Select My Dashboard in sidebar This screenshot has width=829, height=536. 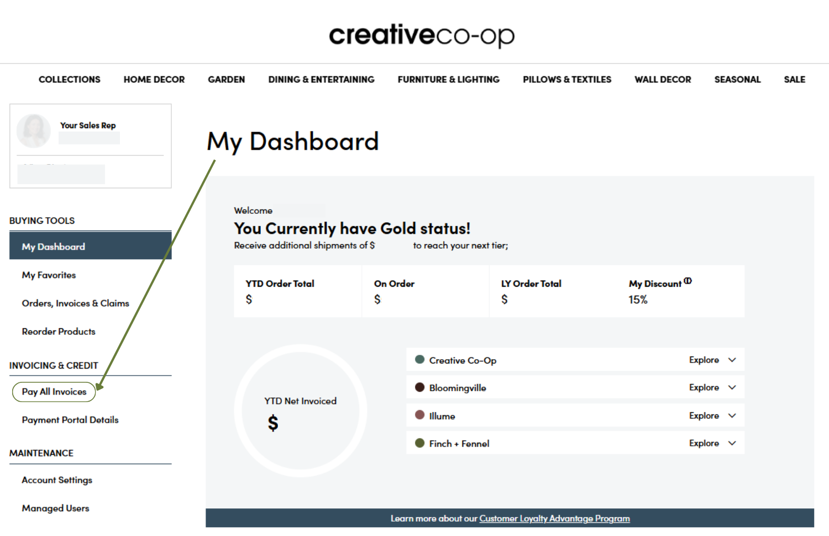91,246
